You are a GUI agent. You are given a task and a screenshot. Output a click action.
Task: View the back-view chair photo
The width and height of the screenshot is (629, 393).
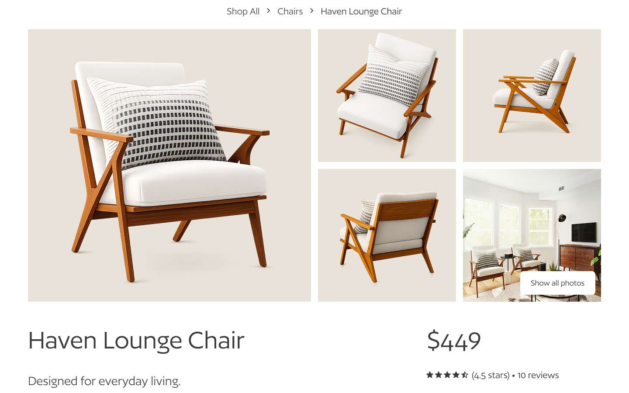tap(387, 235)
